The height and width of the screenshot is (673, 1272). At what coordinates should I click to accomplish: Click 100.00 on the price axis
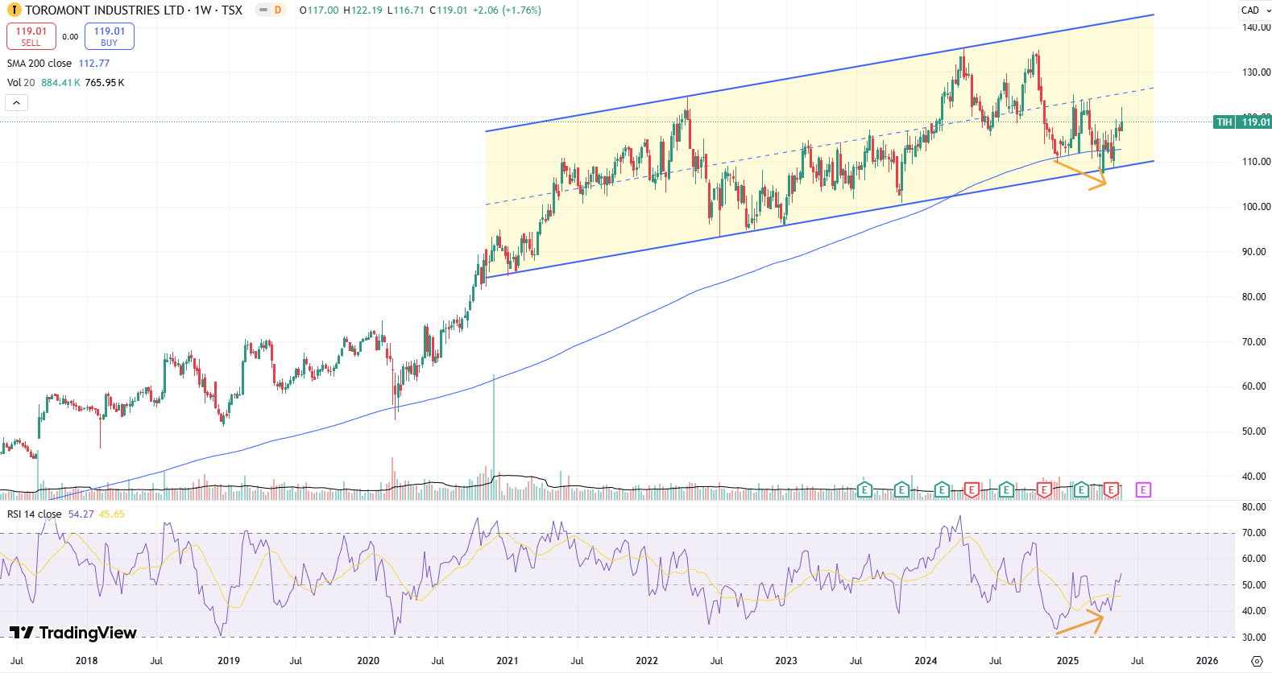tap(1256, 207)
